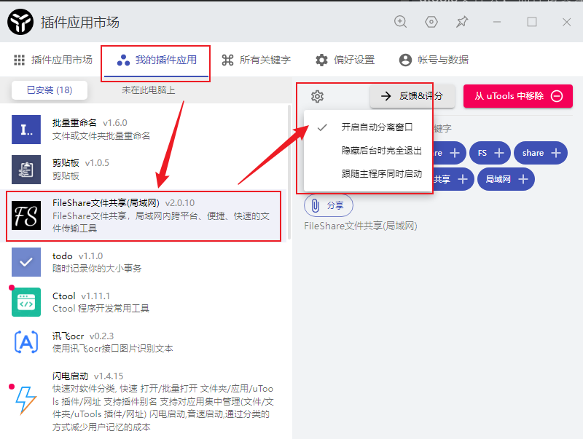Click the todo checkmark plugin icon
This screenshot has height=439, width=583.
[x=26, y=262]
